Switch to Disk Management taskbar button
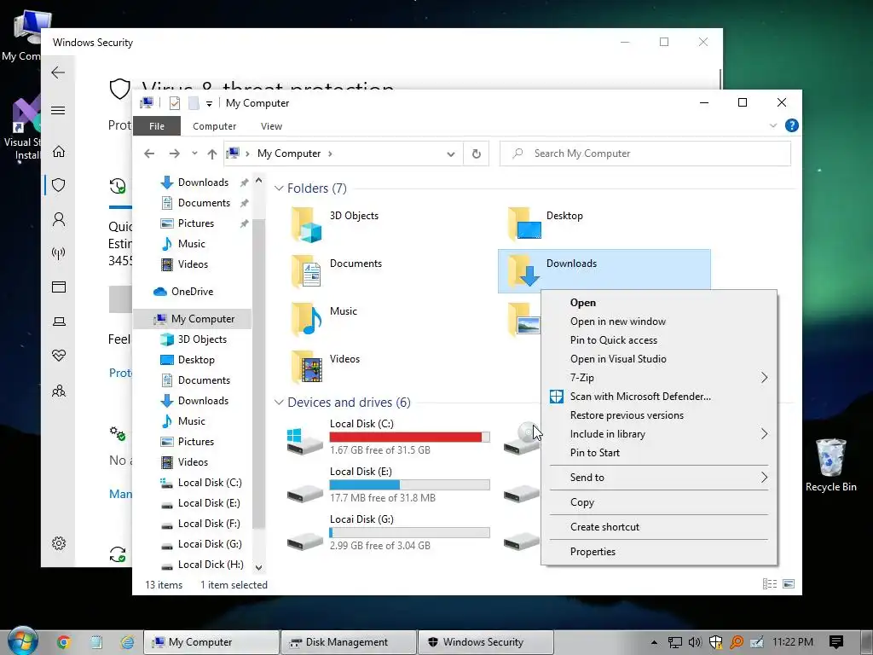 [x=349, y=642]
